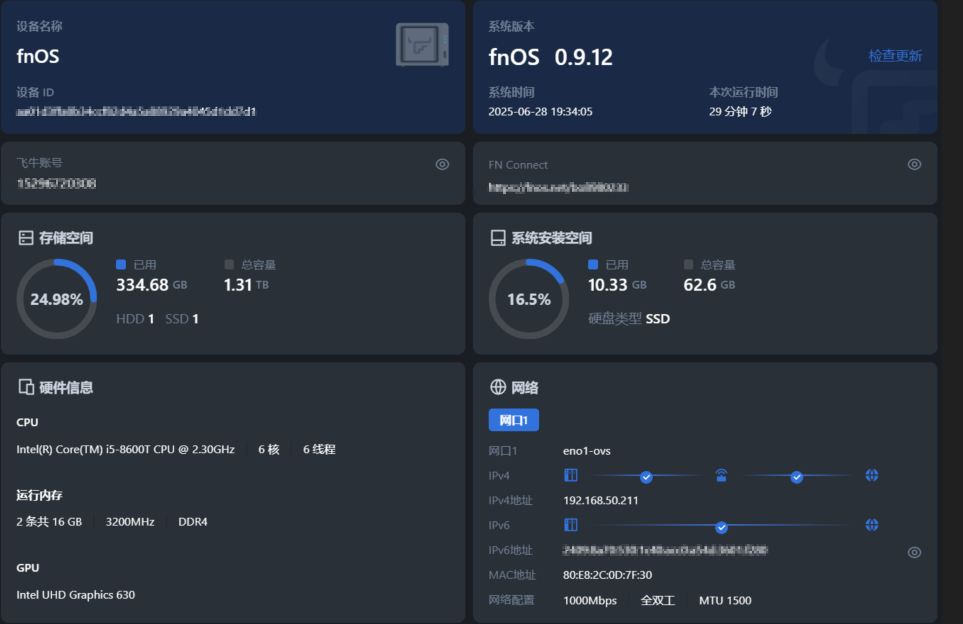Click the MTU 1500 value

point(725,600)
